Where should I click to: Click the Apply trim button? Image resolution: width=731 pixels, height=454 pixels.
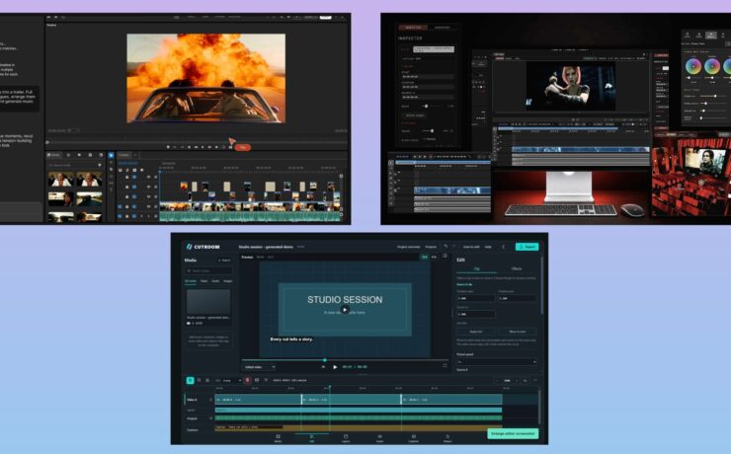pyautogui.click(x=475, y=332)
